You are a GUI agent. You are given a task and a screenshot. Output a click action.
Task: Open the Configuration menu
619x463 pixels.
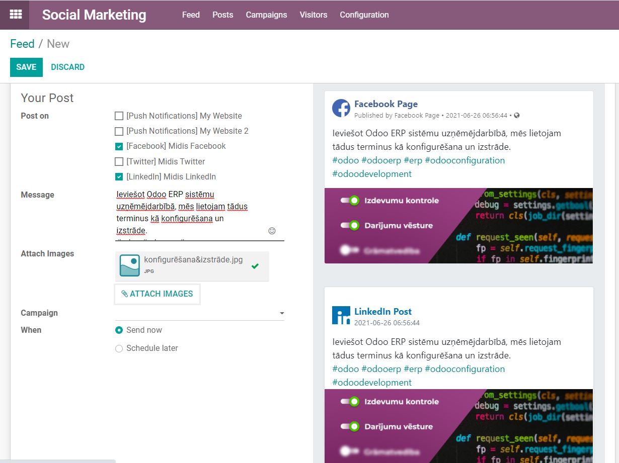[364, 15]
